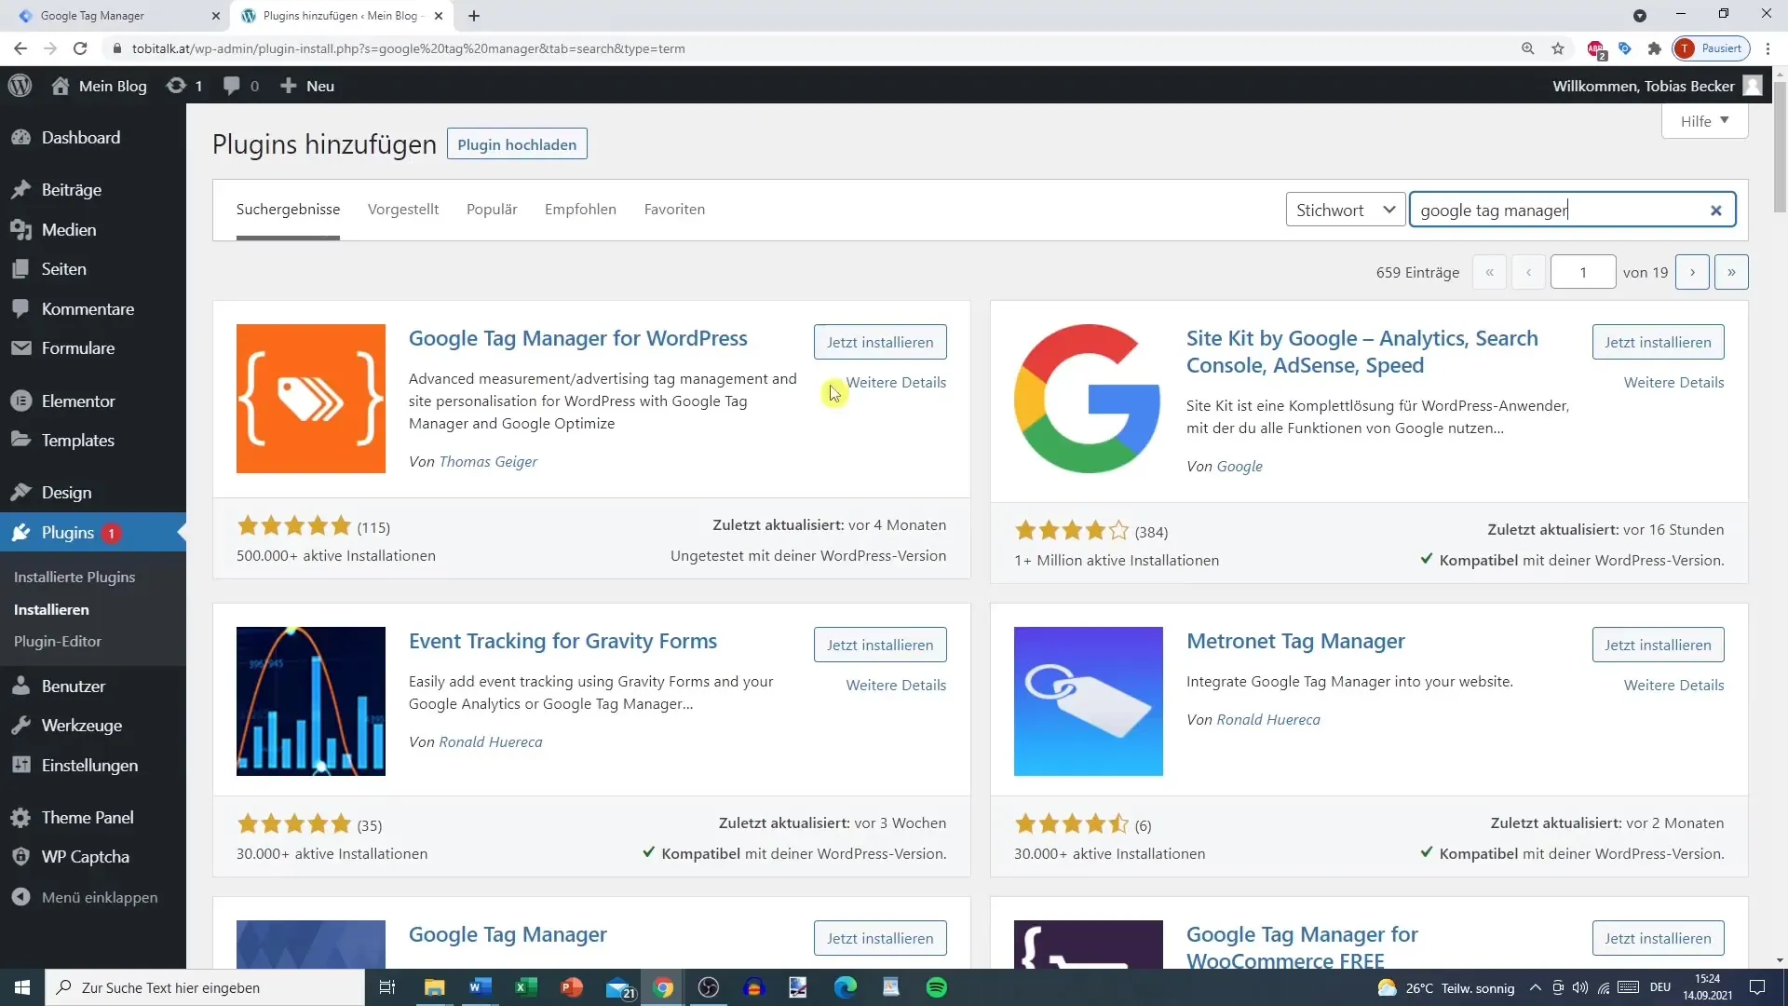Go to next results page arrow
The width and height of the screenshot is (1788, 1006).
pos(1692,272)
